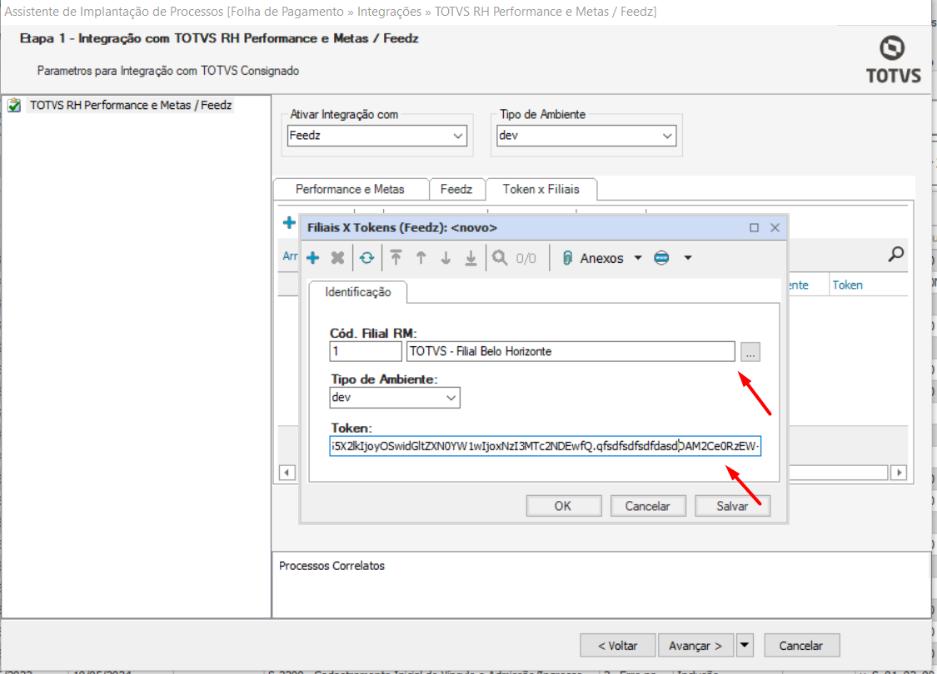Expand dropdown next to blue round icon
Image resolution: width=937 pixels, height=674 pixels.
[688, 258]
